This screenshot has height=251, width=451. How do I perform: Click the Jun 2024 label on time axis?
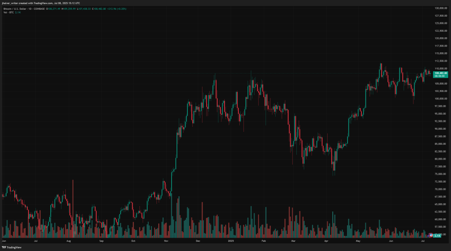click(5, 240)
